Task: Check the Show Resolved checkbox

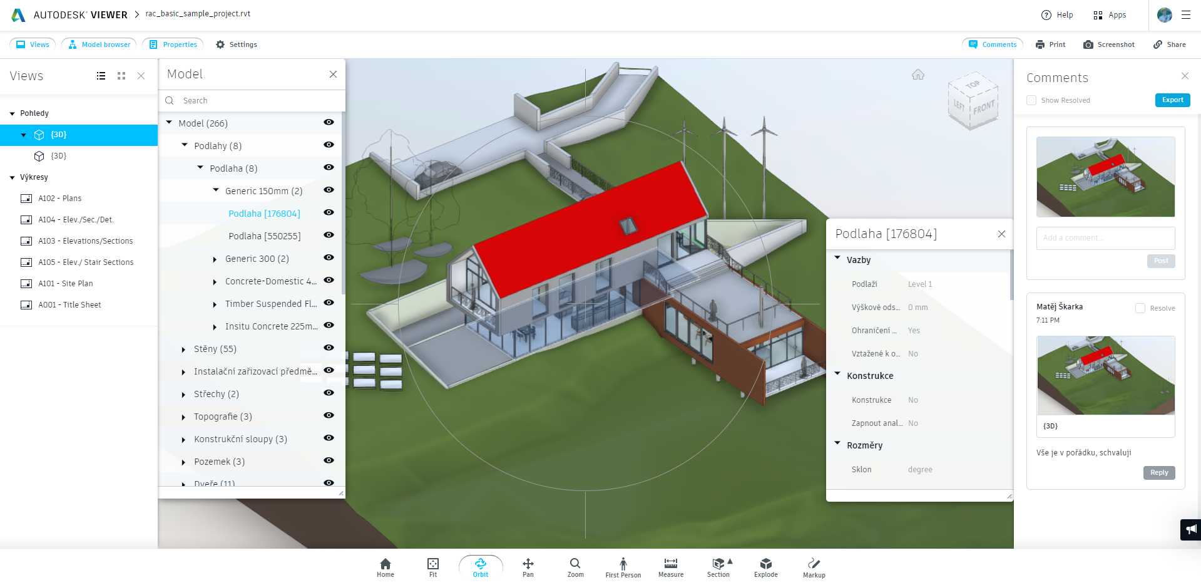Action: [x=1031, y=100]
